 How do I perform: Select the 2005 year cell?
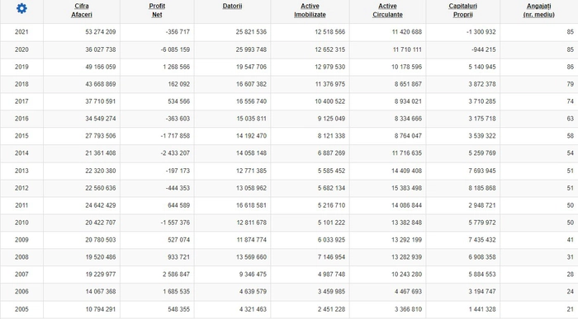(21, 309)
